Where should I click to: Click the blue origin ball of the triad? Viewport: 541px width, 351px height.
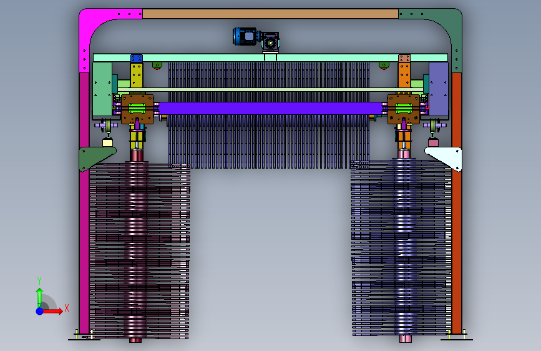40,311
